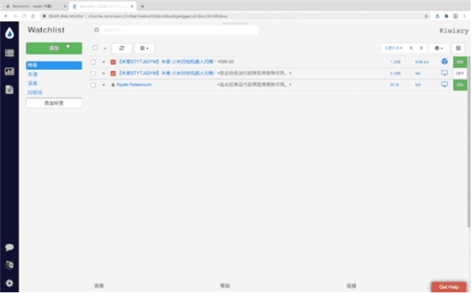Check the box for the OFF monitor row
This screenshot has height=293, width=472.
[94, 73]
